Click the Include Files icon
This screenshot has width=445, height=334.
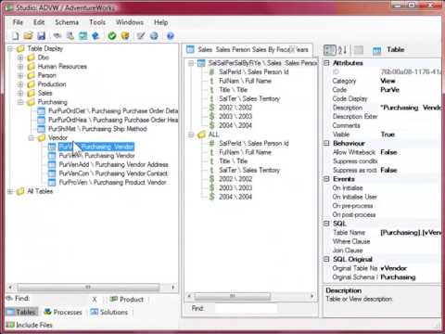tap(10, 325)
